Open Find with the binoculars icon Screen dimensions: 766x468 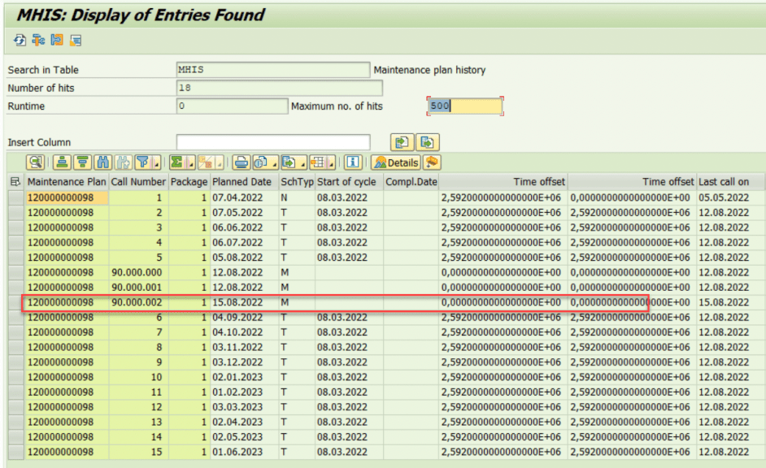pos(105,163)
